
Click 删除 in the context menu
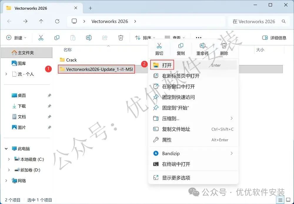(x=224, y=49)
